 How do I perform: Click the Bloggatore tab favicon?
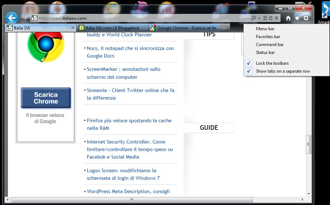(x=81, y=28)
